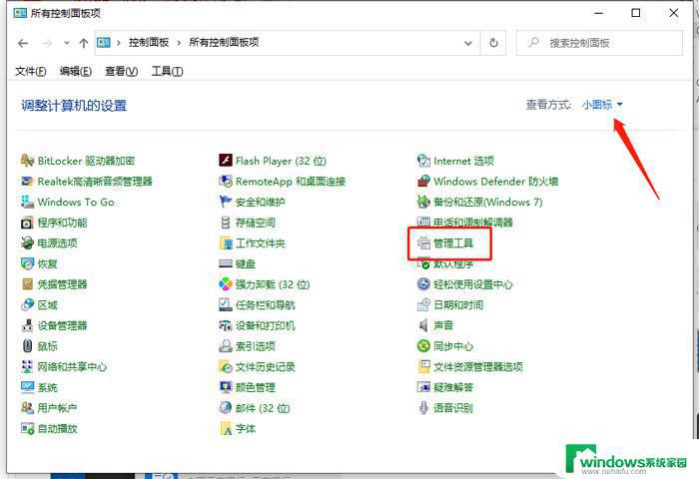
Task: Open 用户帐户 icon
Action: click(27, 408)
